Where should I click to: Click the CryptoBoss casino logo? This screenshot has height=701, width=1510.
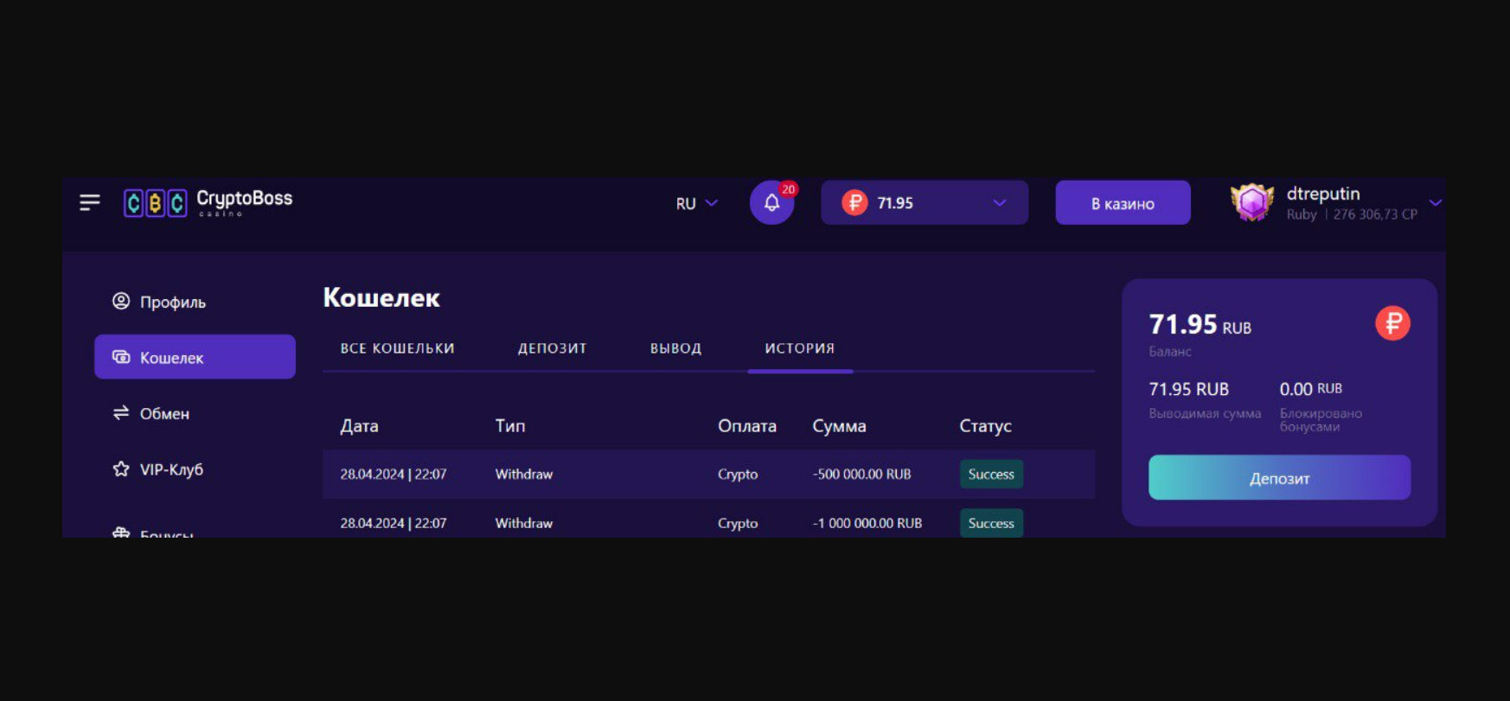[x=208, y=203]
